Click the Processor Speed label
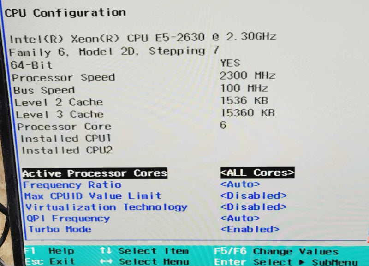 [63, 77]
